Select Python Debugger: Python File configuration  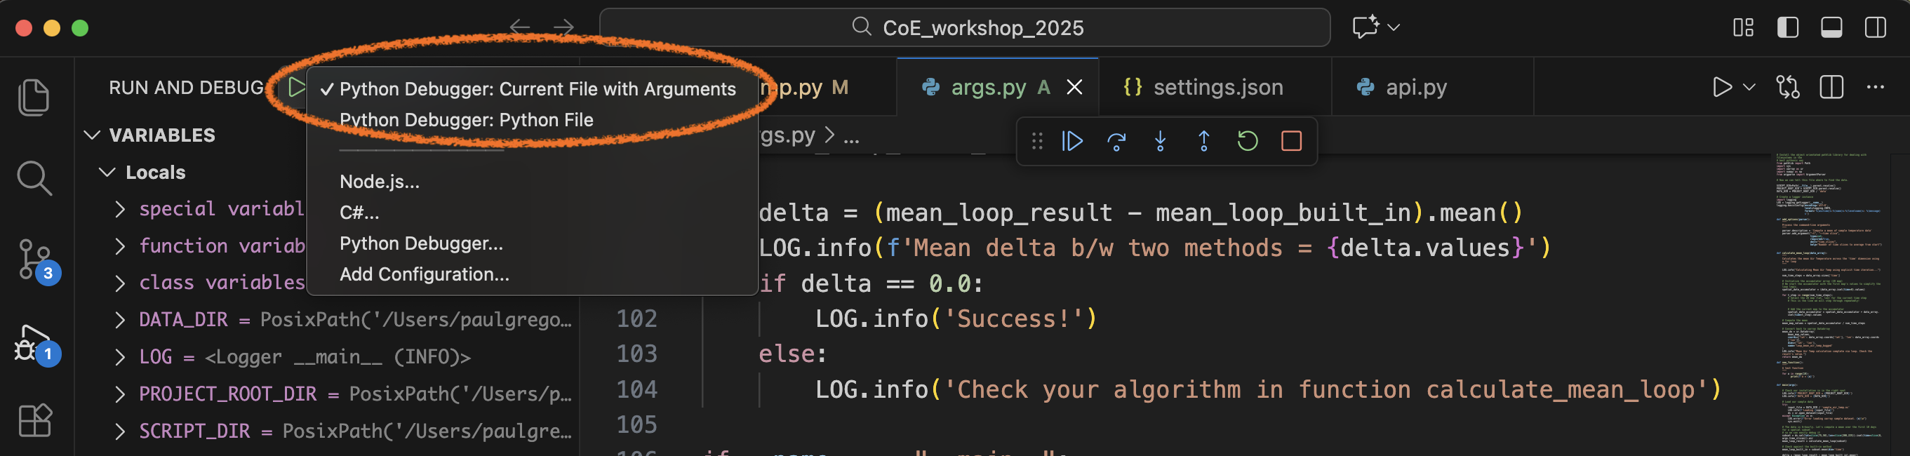pos(466,120)
